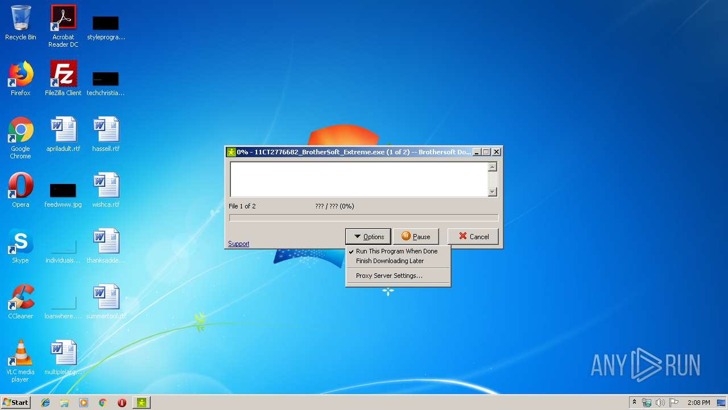728x410 pixels.
Task: Select the apriladult.rtf document icon
Action: pyautogui.click(x=63, y=134)
